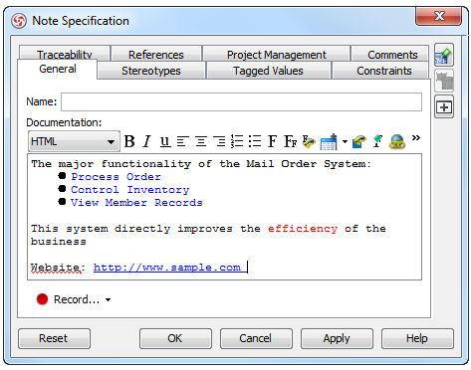Image resolution: width=471 pixels, height=370 pixels.
Task: Toggle bold formatting
Action: (x=129, y=141)
